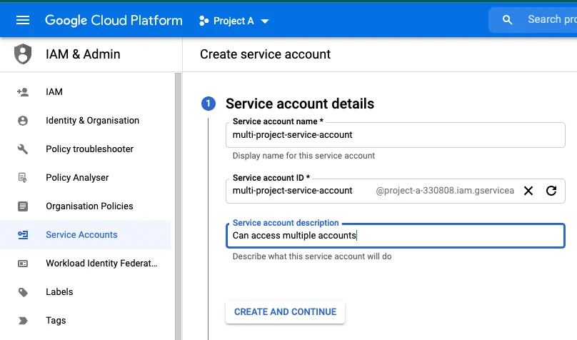Click the IAM & Admin header title
The height and width of the screenshot is (340, 577).
point(83,54)
